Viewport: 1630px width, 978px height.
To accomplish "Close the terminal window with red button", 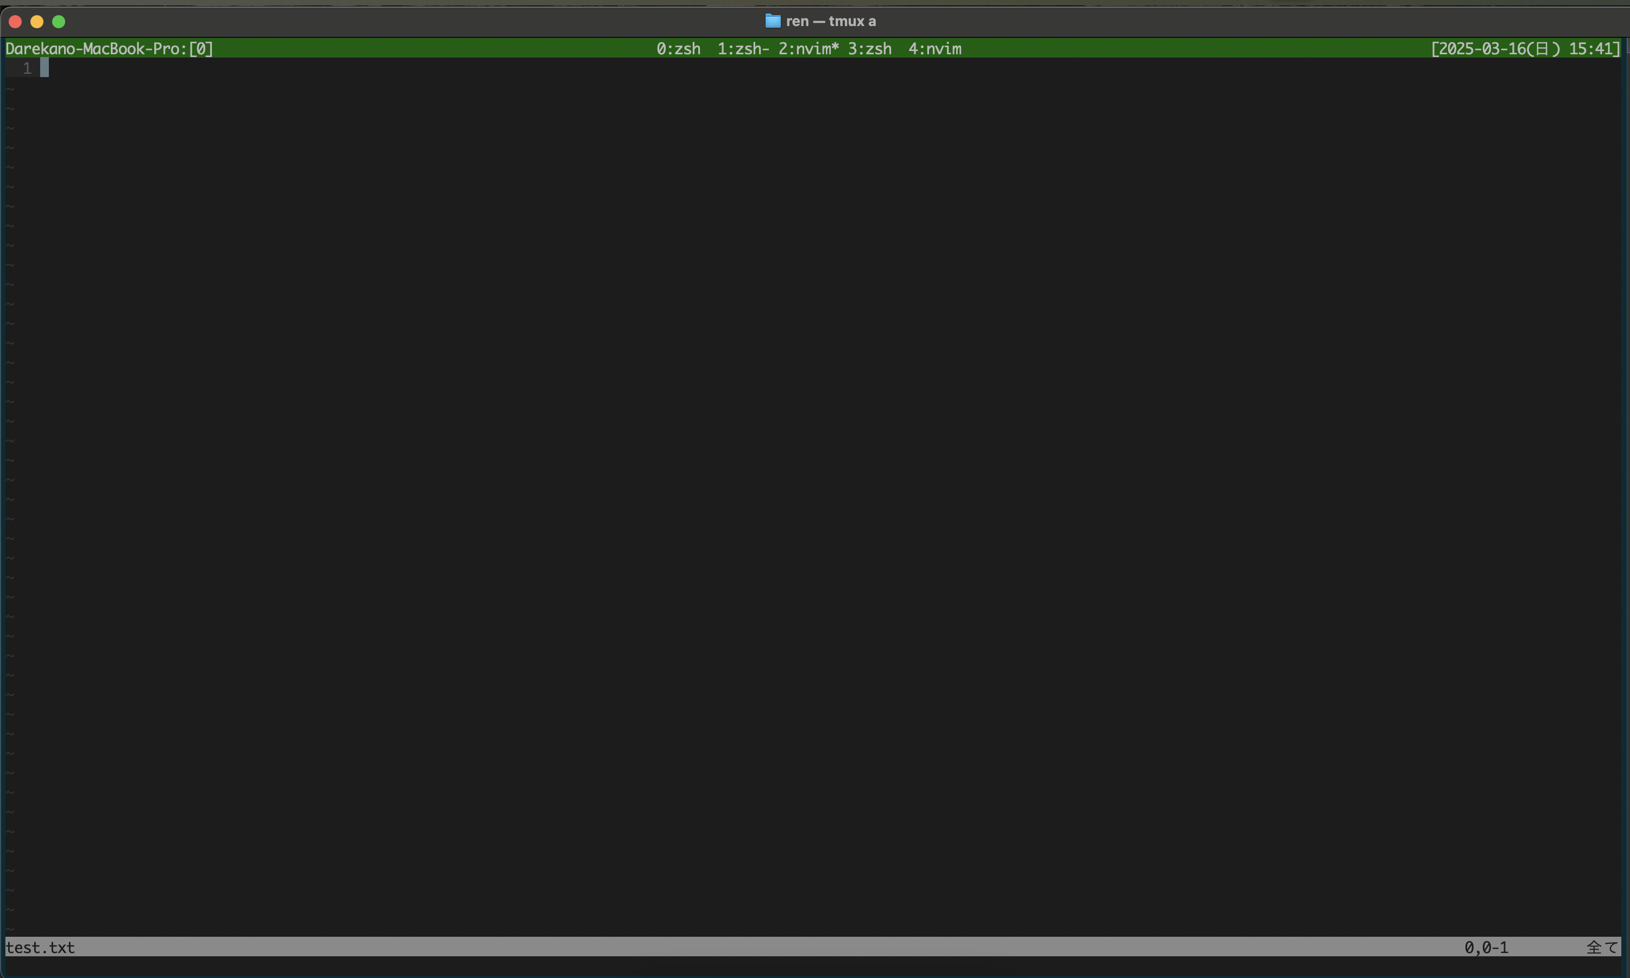I will point(16,22).
